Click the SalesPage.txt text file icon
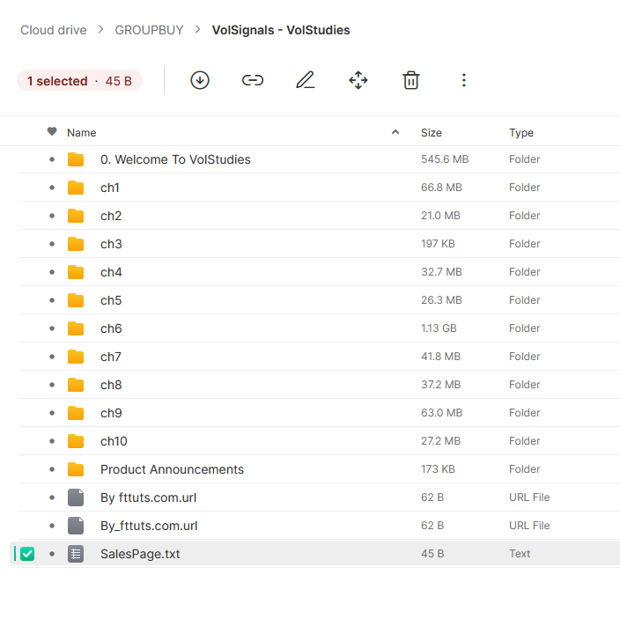The image size is (620, 641). [76, 554]
